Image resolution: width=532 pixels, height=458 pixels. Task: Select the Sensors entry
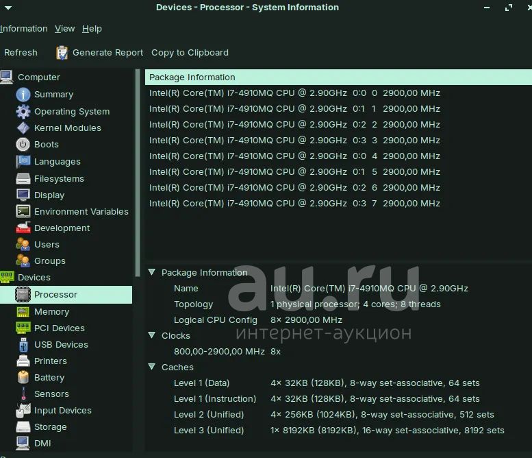coord(51,394)
